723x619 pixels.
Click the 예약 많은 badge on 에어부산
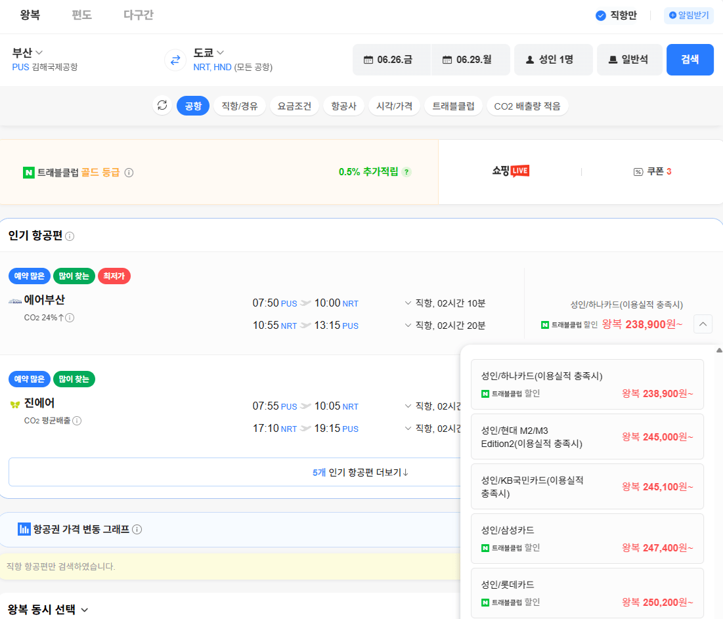[30, 276]
